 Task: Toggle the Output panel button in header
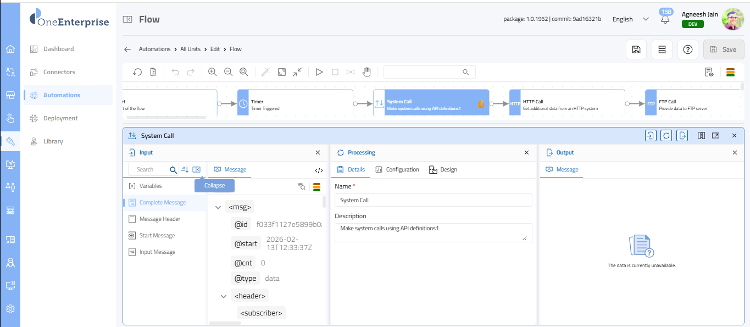coord(682,136)
